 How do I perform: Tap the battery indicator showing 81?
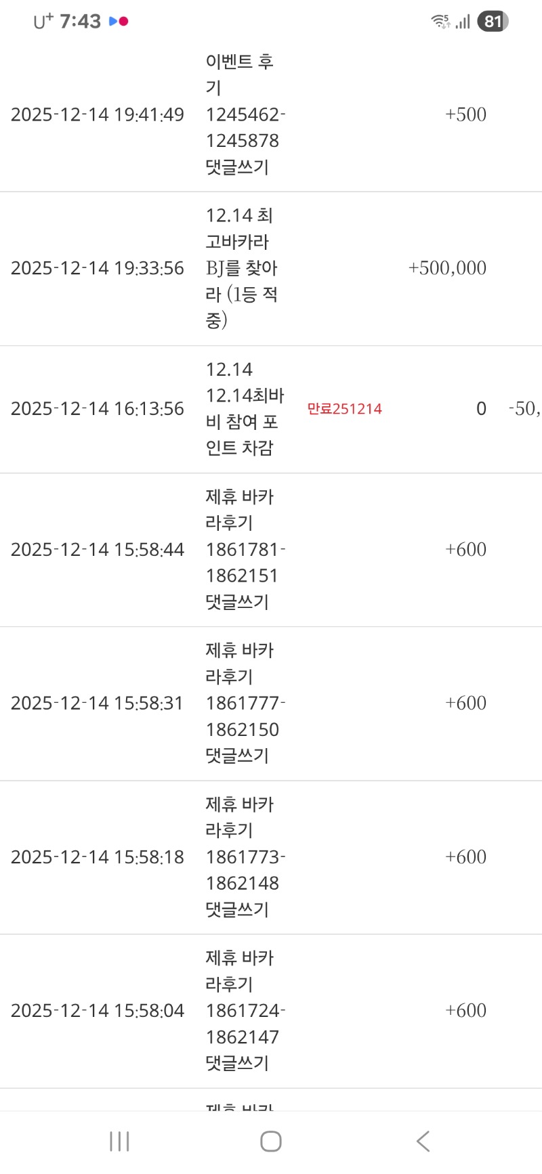pyautogui.click(x=493, y=22)
